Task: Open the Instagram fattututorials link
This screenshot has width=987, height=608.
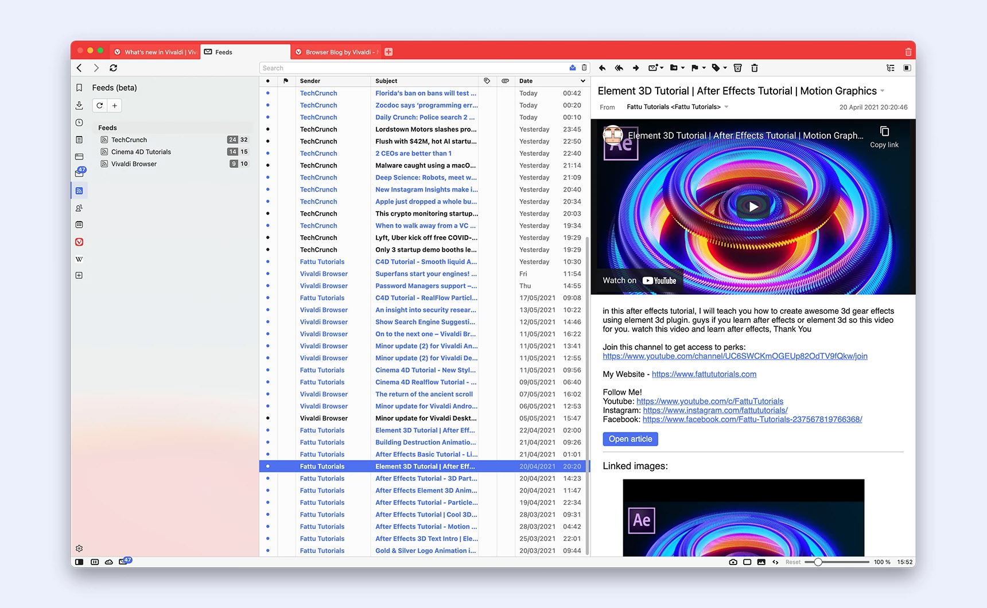Action: click(715, 411)
